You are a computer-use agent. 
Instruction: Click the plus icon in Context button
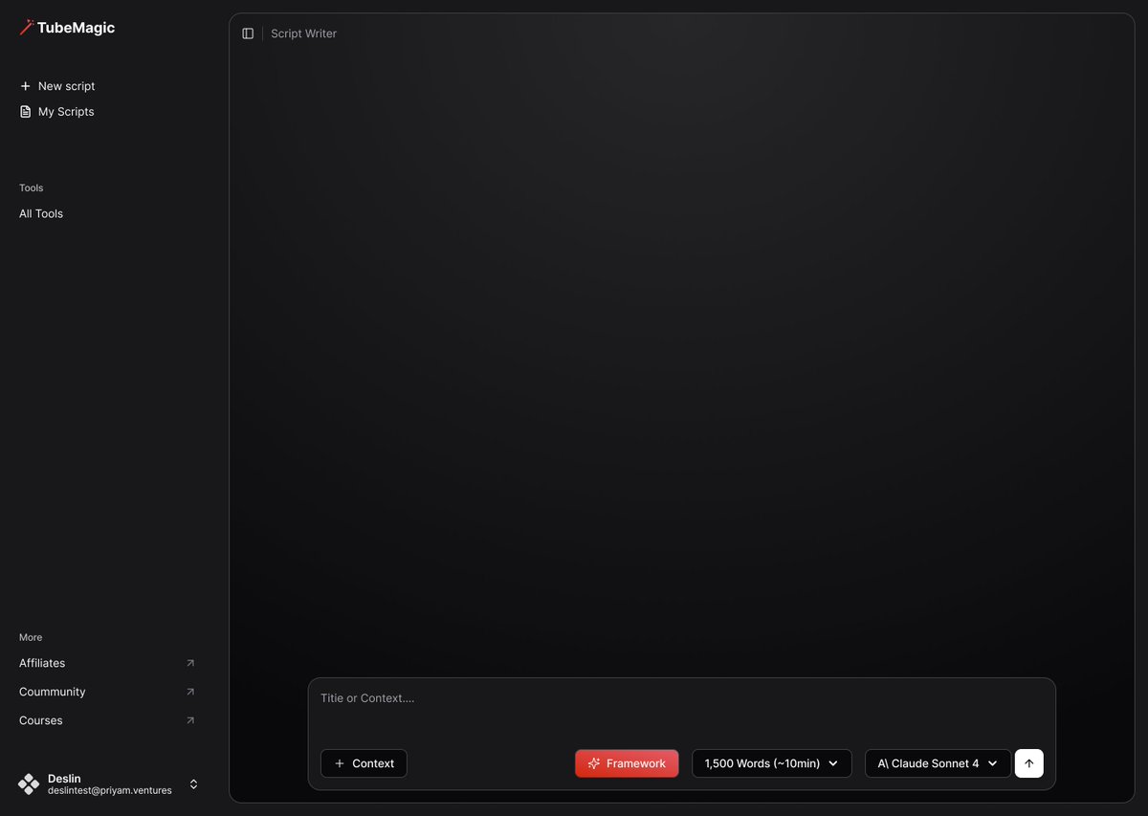tap(340, 763)
